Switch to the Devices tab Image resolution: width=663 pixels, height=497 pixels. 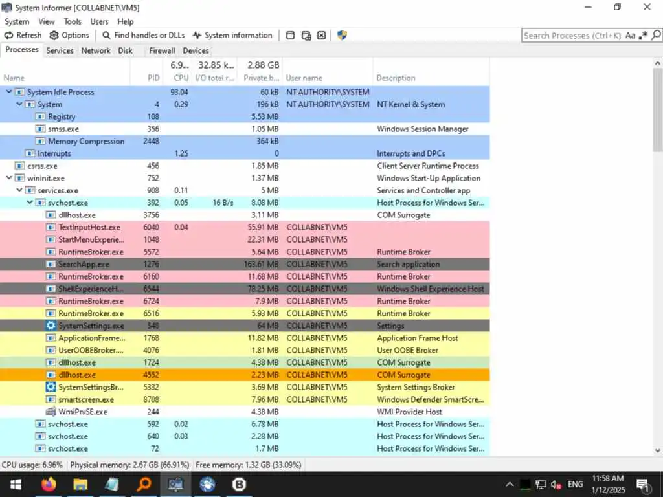[x=196, y=50]
